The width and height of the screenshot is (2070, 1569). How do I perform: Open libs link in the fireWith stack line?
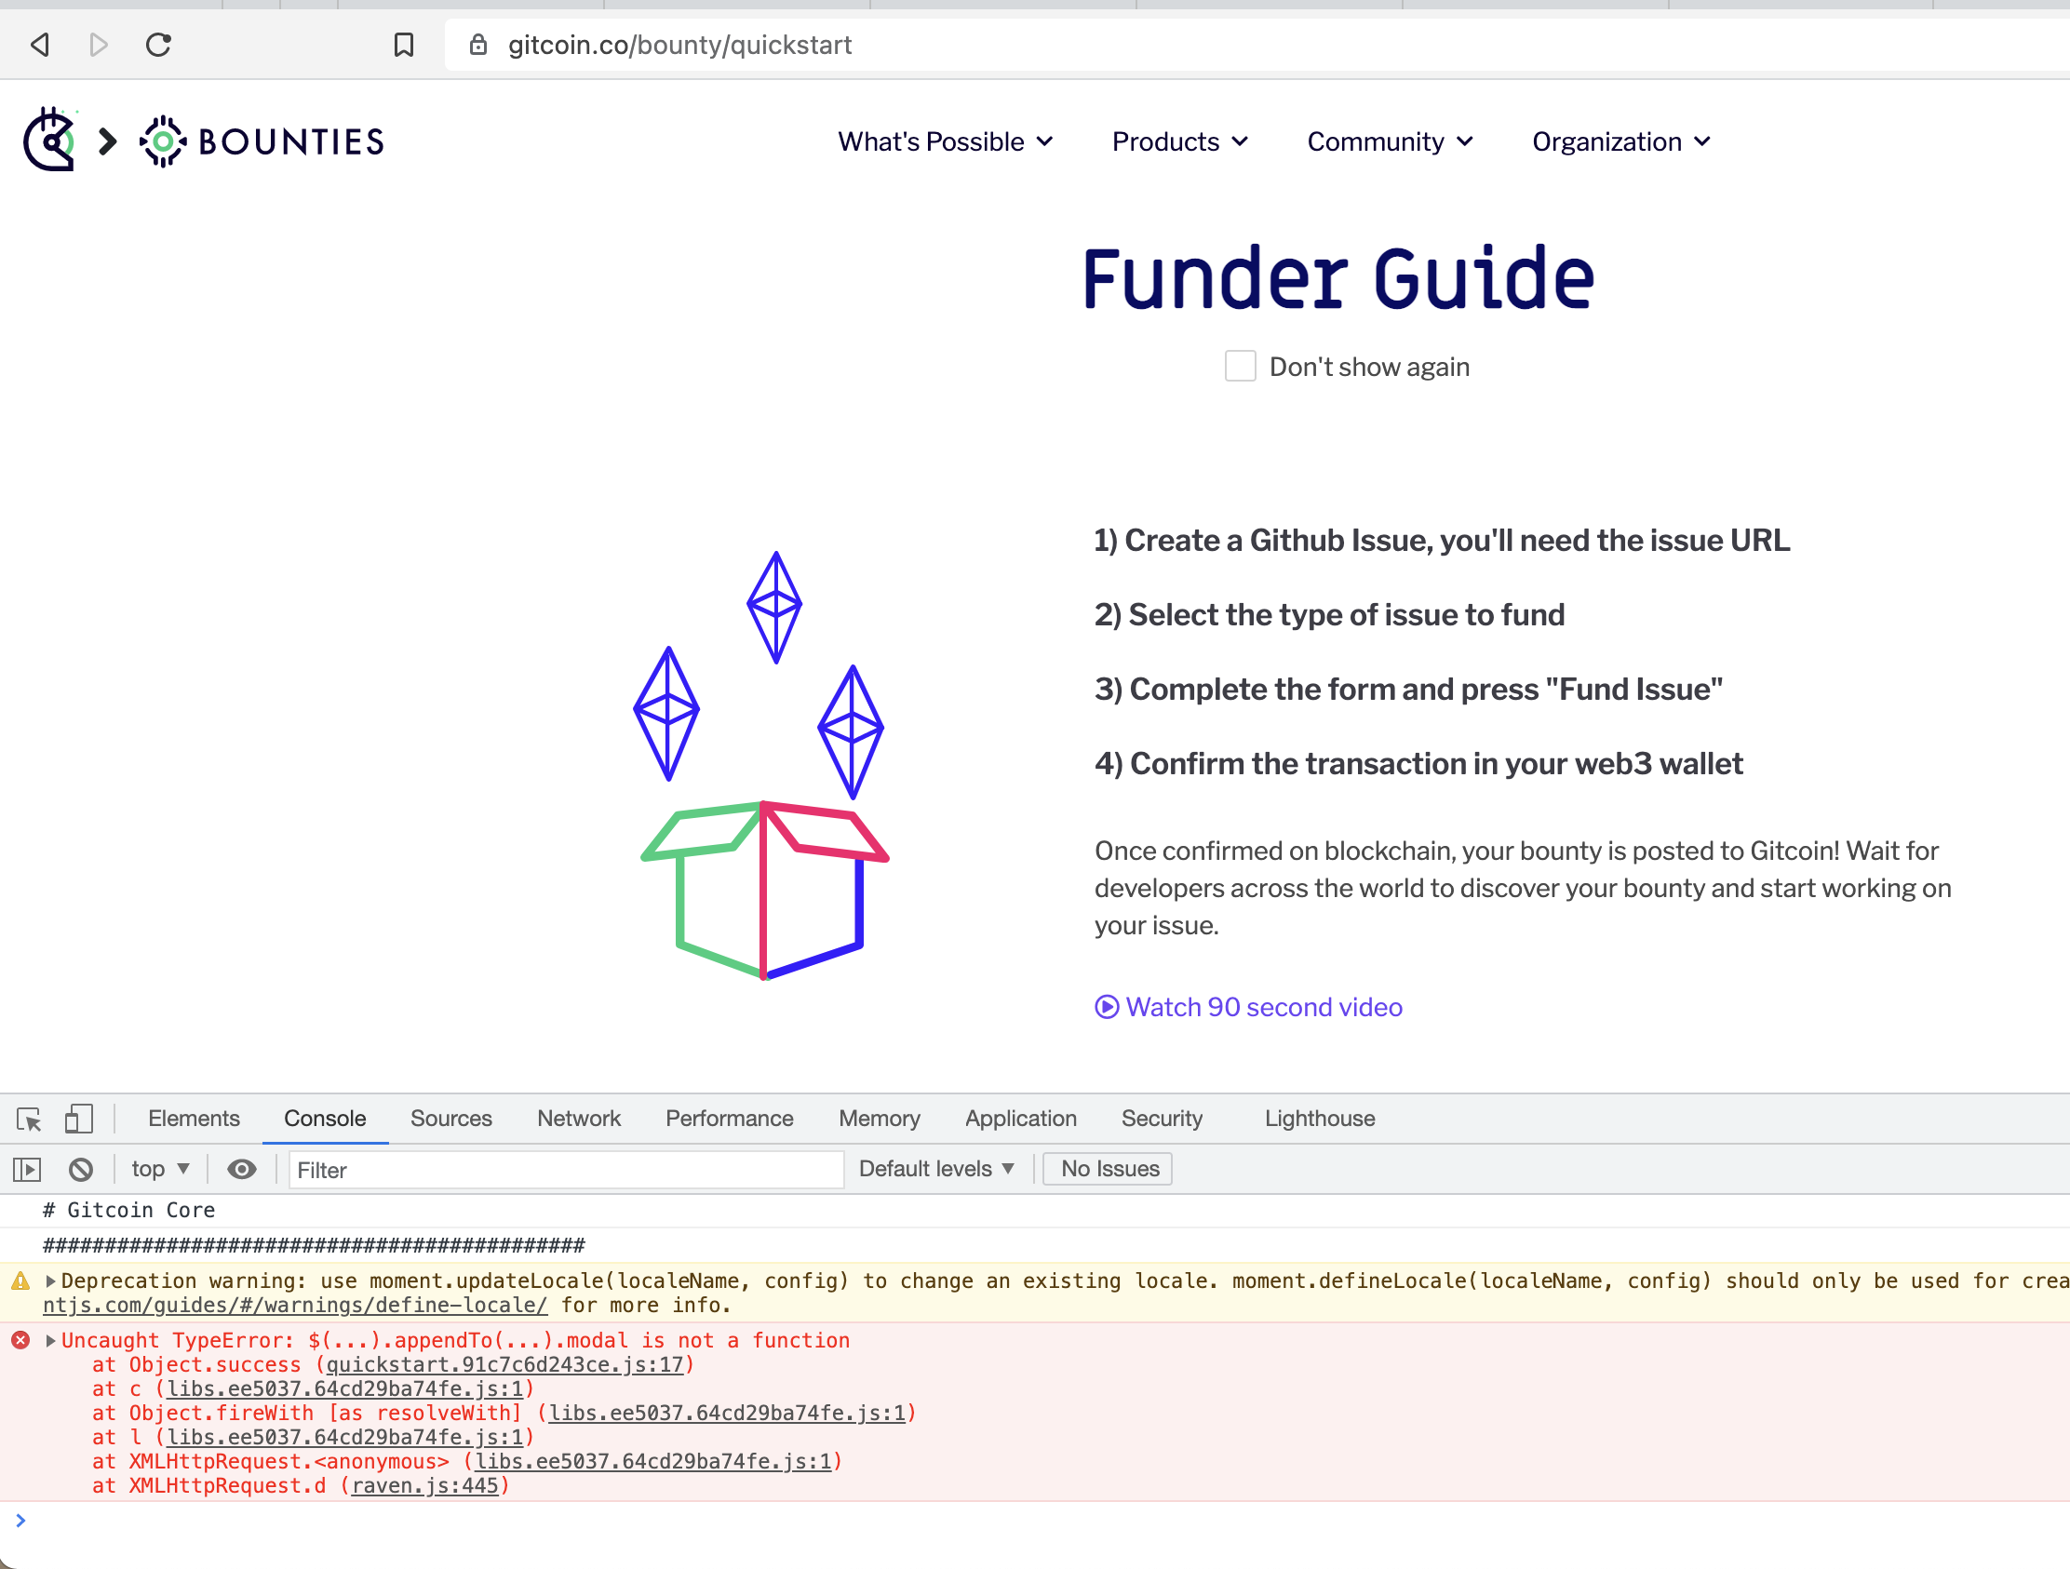tap(727, 1413)
